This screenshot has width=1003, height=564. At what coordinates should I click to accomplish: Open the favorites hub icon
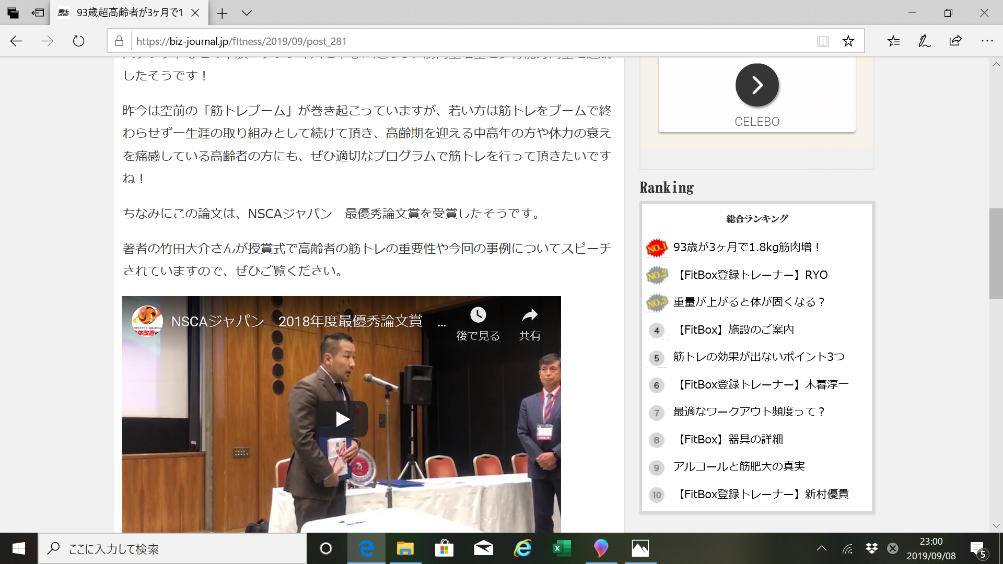[x=893, y=41]
